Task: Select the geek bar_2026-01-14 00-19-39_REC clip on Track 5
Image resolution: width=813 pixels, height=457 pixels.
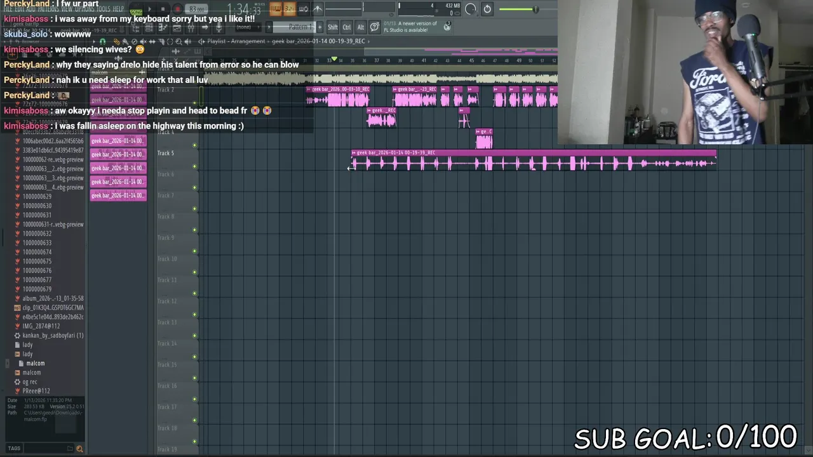Action: (534, 161)
